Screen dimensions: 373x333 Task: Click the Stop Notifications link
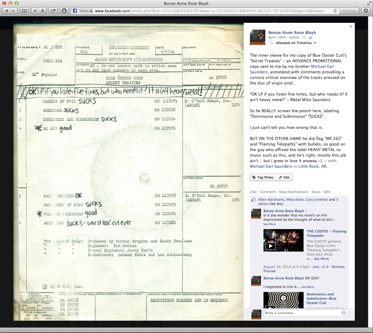(293, 192)
